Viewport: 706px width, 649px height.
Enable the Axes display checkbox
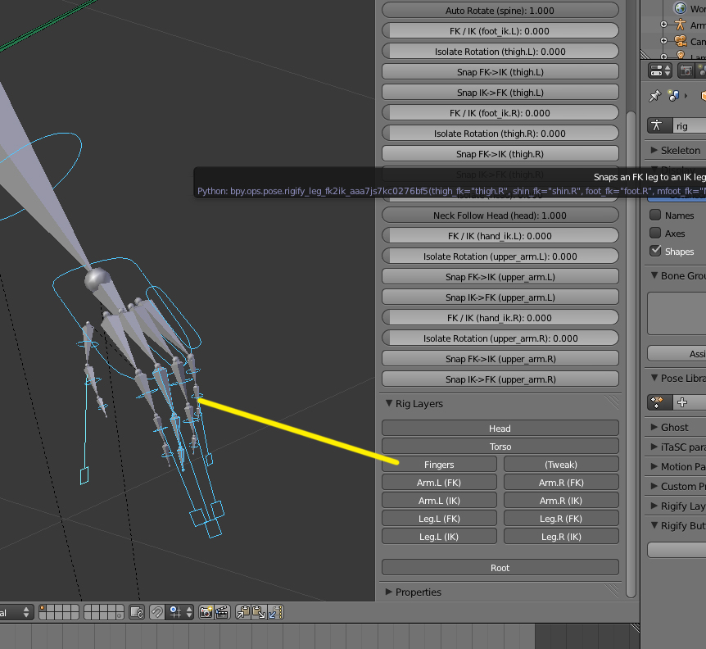pyautogui.click(x=655, y=233)
